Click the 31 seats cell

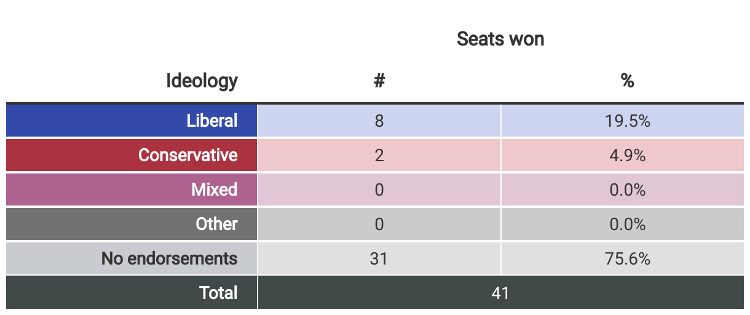point(379,259)
